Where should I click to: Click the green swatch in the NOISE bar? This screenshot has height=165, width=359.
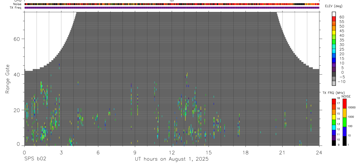[x=344, y=122]
